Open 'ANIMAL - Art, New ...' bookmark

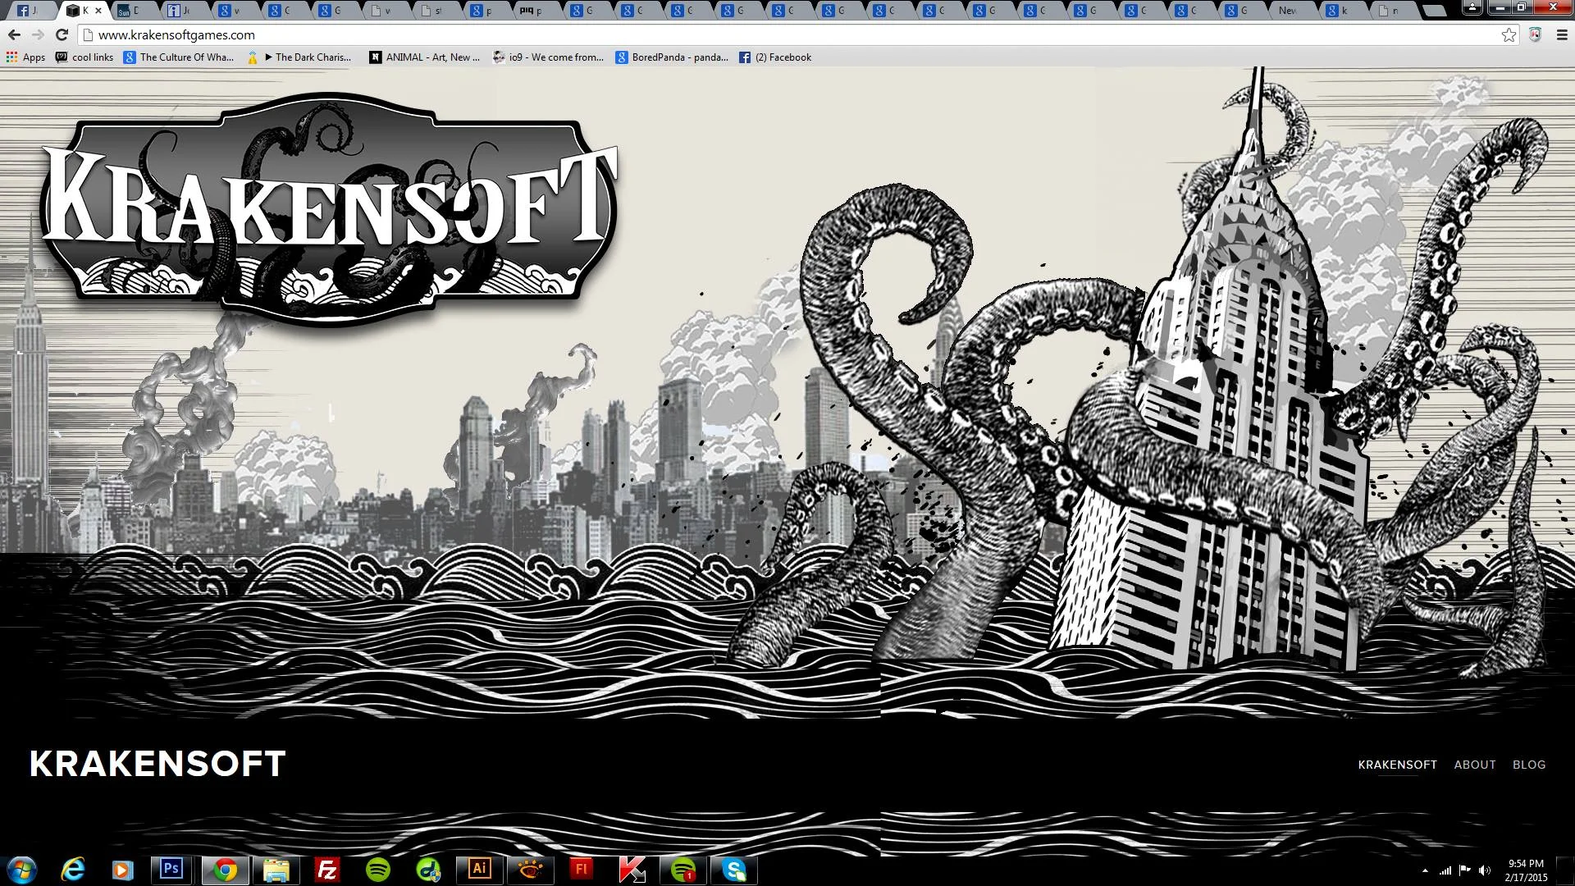(x=425, y=57)
